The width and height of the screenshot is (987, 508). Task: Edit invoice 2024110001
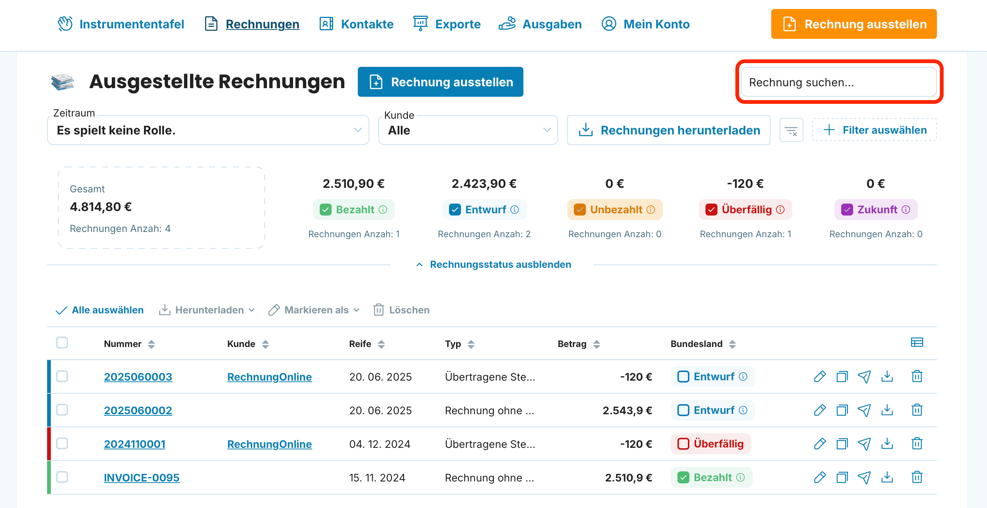820,444
